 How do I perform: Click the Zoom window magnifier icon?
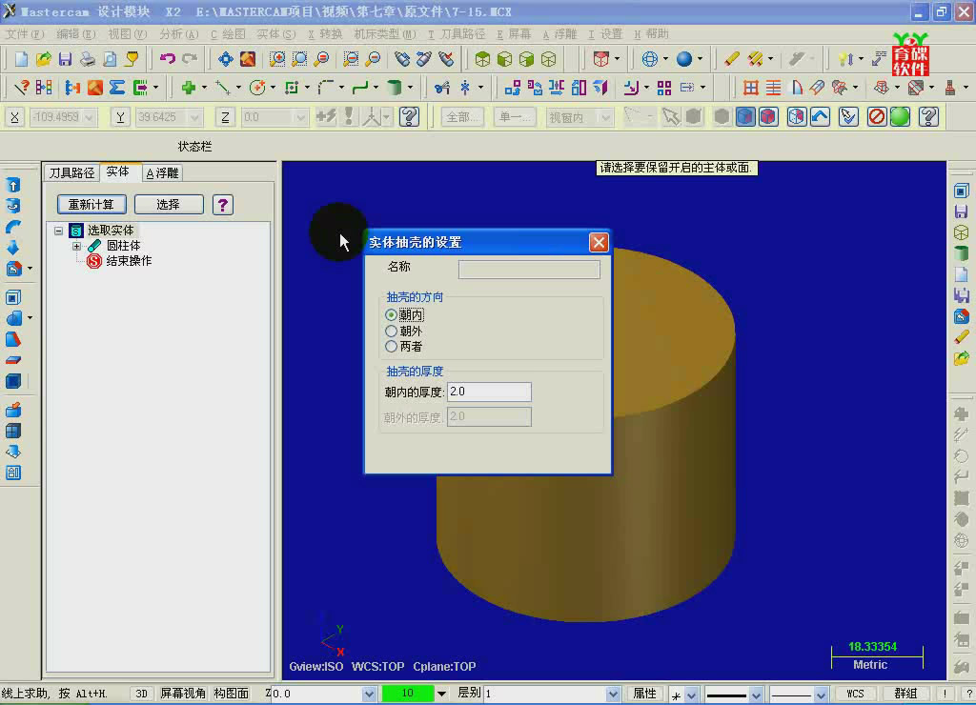277,59
